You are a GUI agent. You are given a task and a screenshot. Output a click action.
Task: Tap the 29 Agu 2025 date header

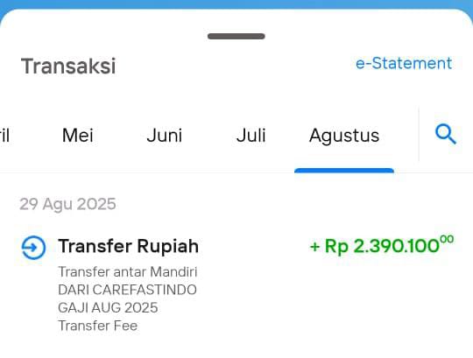pos(67,204)
